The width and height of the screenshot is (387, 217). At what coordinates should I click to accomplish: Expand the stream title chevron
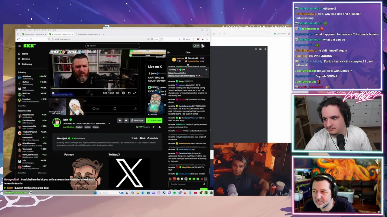click(109, 124)
